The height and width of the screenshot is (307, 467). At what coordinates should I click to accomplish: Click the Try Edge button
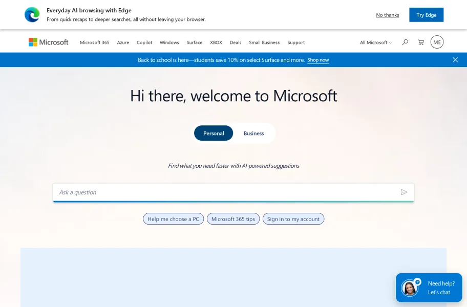pyautogui.click(x=426, y=15)
